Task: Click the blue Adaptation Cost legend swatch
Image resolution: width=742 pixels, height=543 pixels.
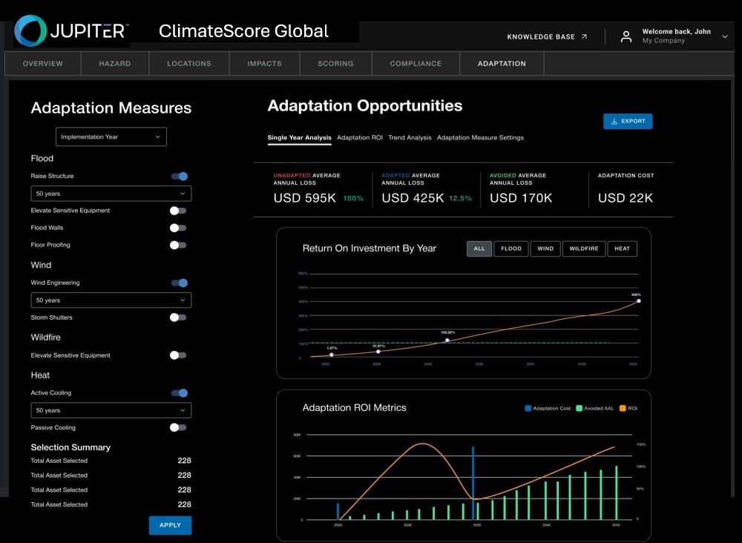Action: click(x=528, y=408)
